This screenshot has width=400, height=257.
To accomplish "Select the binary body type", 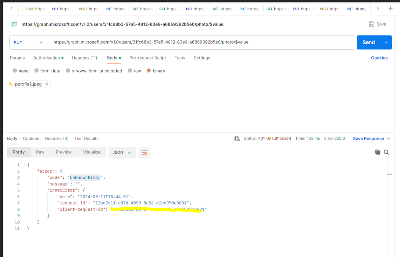I will [149, 71].
